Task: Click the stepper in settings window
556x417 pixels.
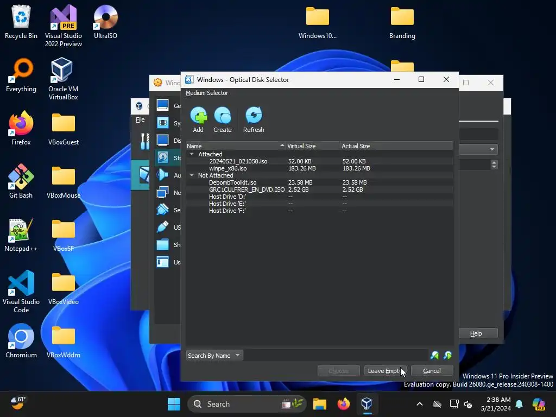Action: click(494, 165)
